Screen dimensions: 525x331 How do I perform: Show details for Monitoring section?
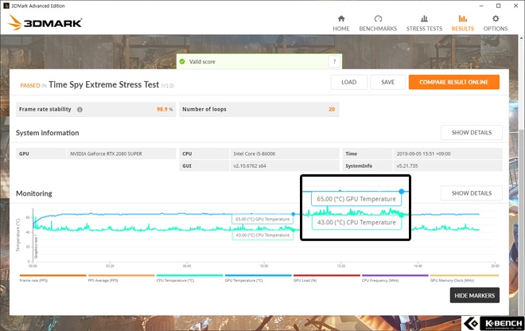(472, 193)
